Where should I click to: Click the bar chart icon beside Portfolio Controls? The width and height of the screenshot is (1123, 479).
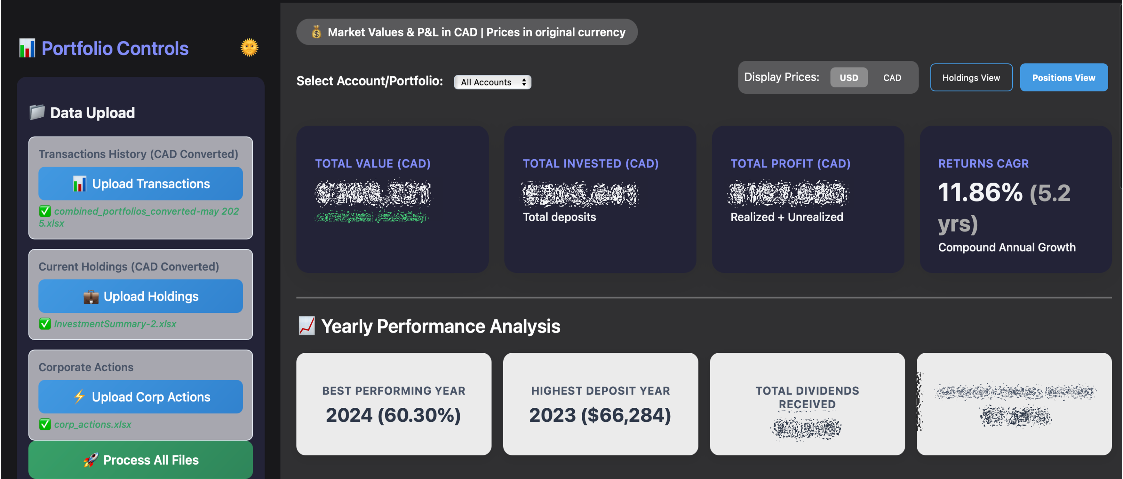tap(27, 48)
